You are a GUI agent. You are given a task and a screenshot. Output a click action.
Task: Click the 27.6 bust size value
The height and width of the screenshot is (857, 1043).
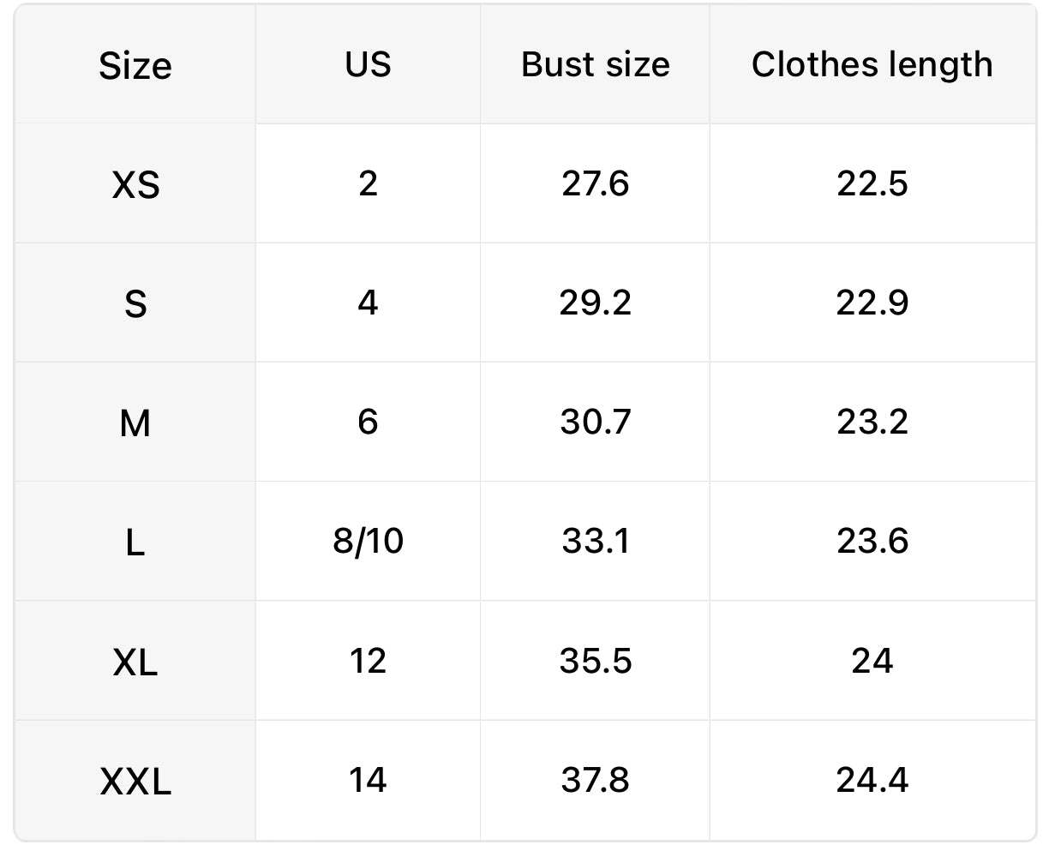[595, 183]
